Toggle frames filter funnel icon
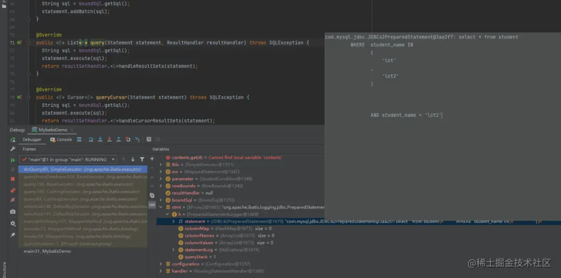This screenshot has width=561, height=278. [142, 159]
